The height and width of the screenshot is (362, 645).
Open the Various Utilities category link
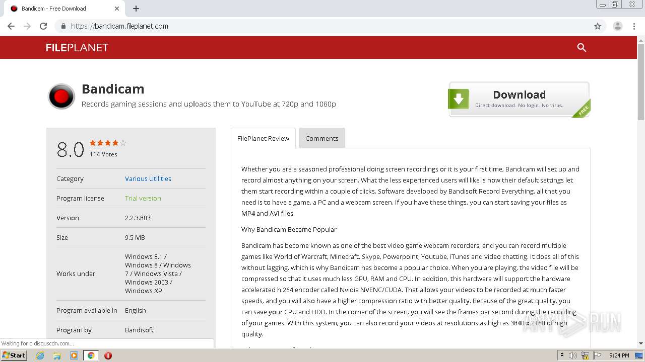(148, 178)
